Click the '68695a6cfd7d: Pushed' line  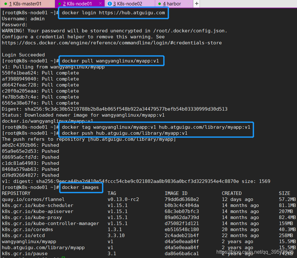(x=30, y=158)
